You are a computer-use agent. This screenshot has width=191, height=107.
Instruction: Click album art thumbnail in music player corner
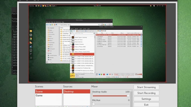(x=72, y=75)
